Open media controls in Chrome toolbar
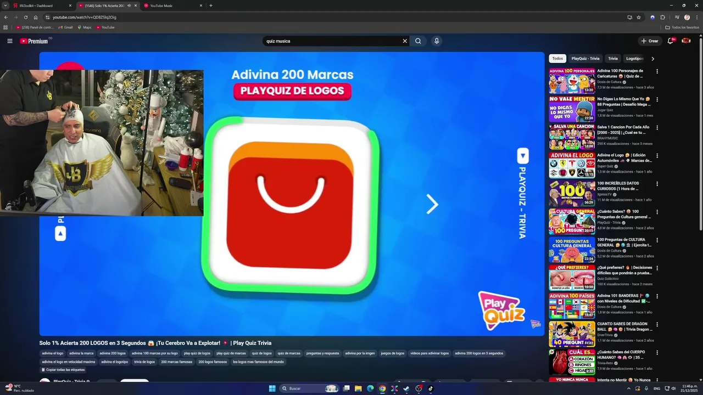 (x=677, y=17)
